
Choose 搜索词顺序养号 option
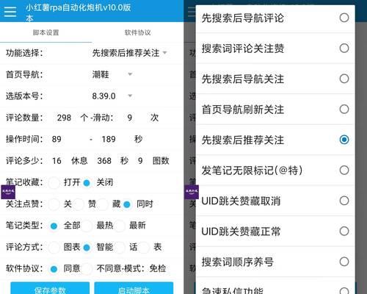275,262
